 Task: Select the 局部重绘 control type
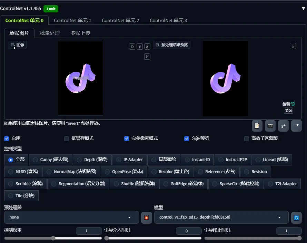click(x=164, y=160)
